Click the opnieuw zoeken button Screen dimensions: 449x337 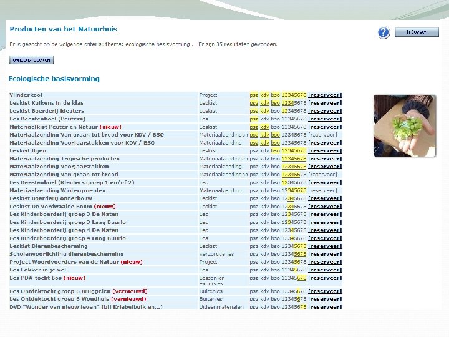tap(32, 60)
